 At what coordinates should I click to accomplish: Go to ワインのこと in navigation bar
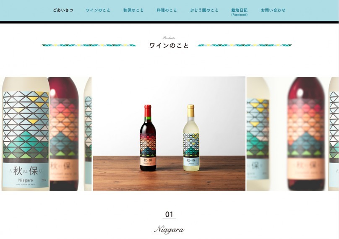(x=98, y=10)
